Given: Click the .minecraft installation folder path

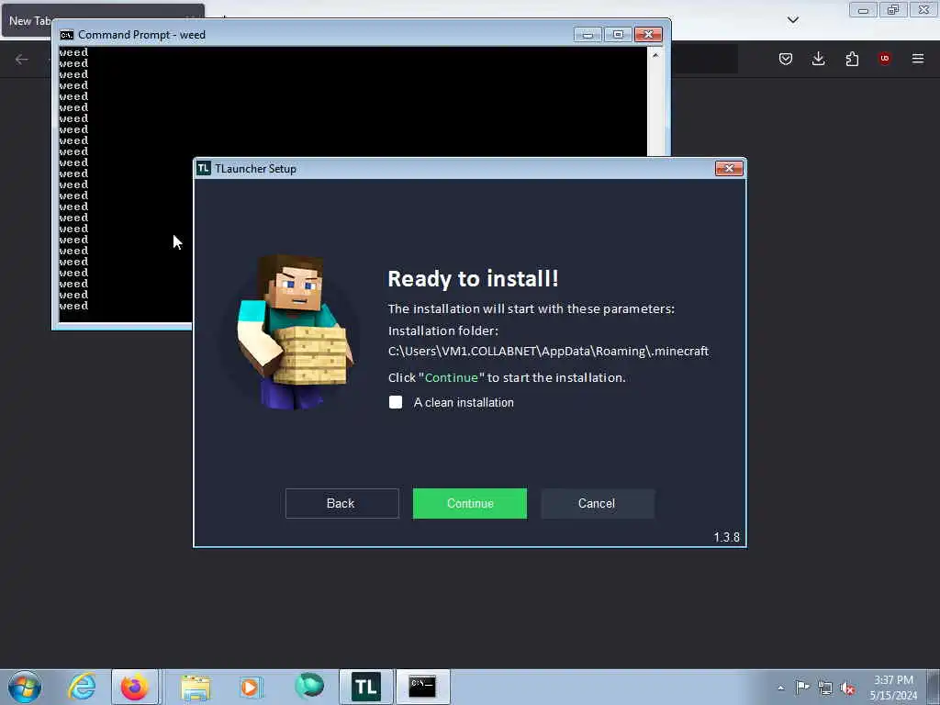Looking at the screenshot, I should pyautogui.click(x=548, y=351).
